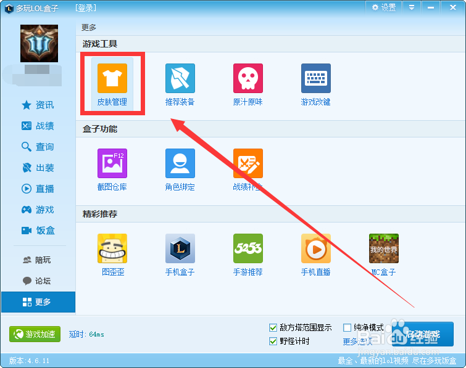Go to the 战绩 match record section
466x368 pixels.
[x=38, y=126]
